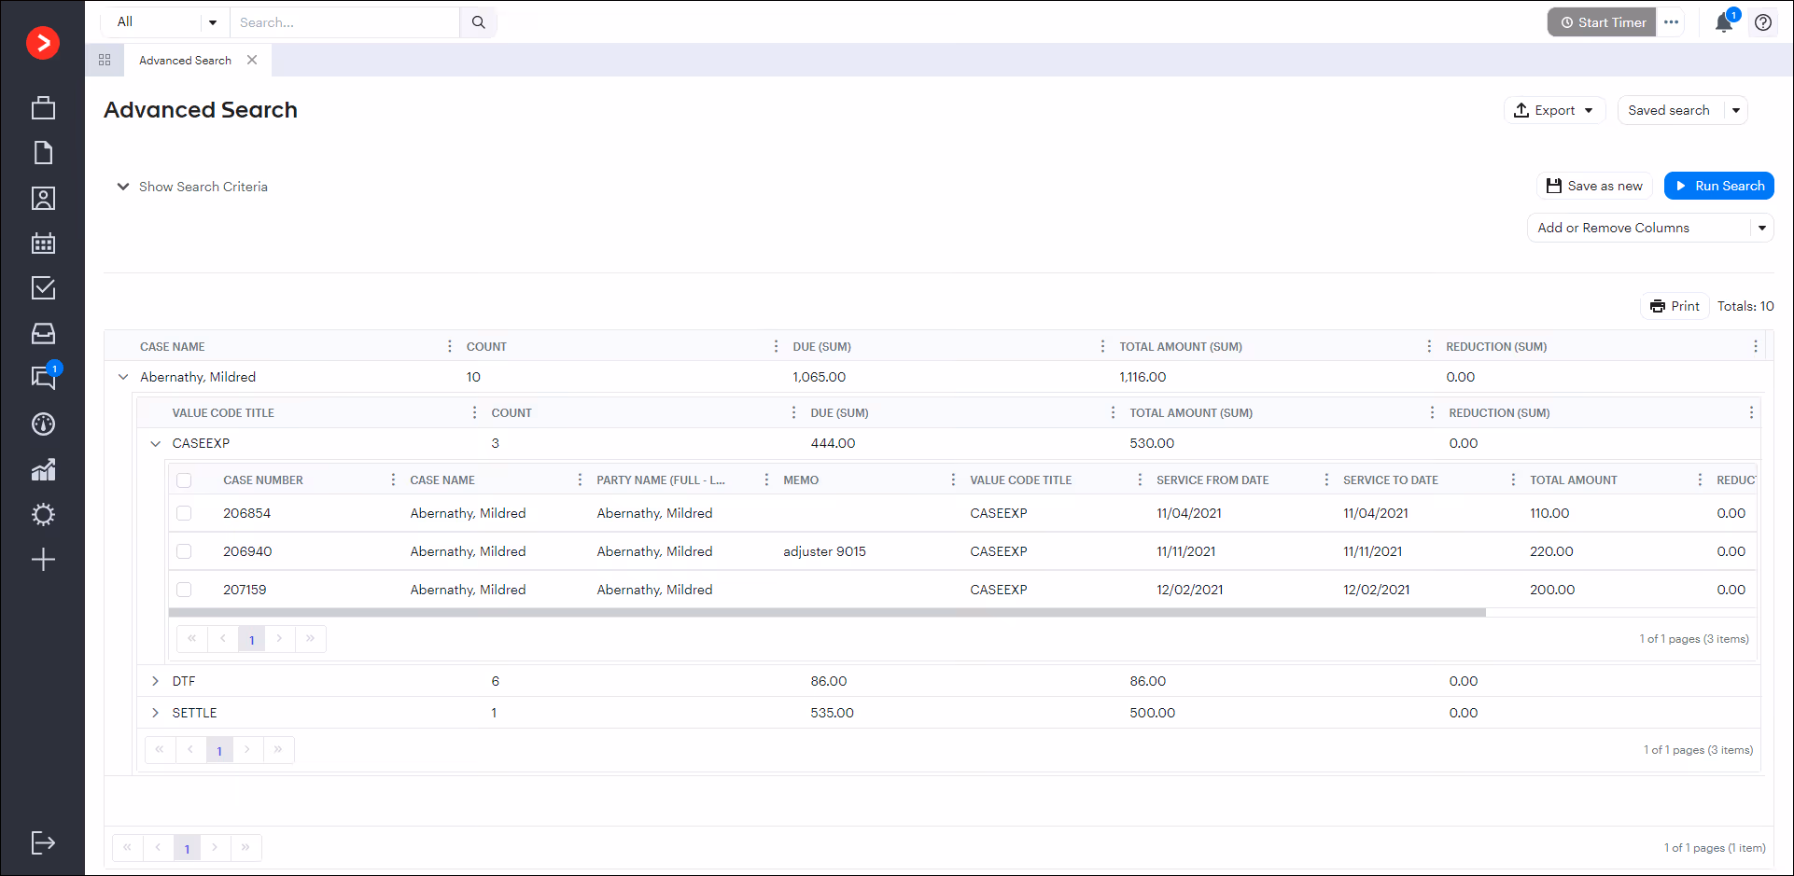
Task: Open column menu for top CASE NAME header
Action: pos(449,346)
